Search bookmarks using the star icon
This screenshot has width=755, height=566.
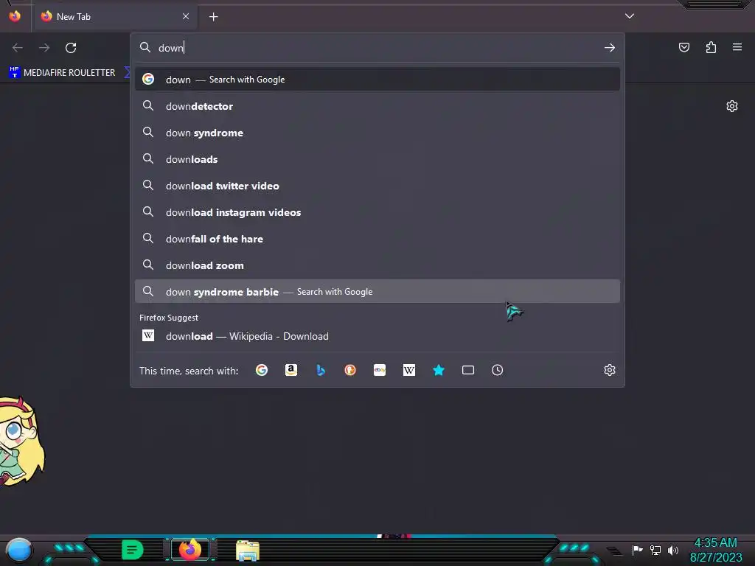pos(438,370)
